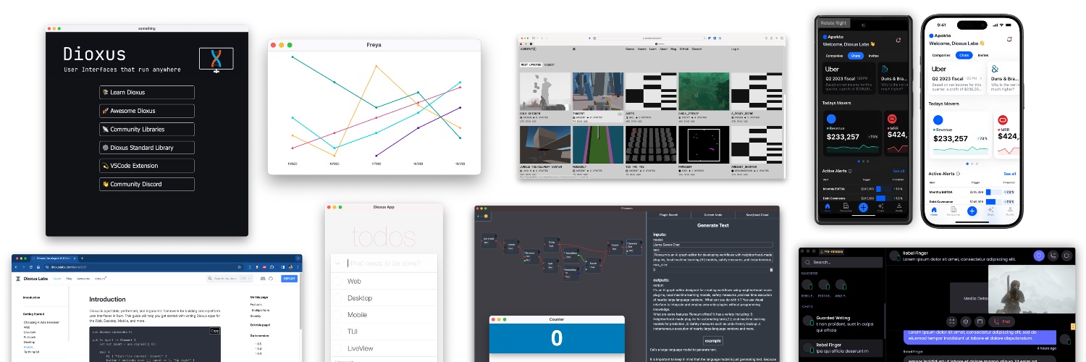Select Mobile in the docs sidebar

(28, 347)
